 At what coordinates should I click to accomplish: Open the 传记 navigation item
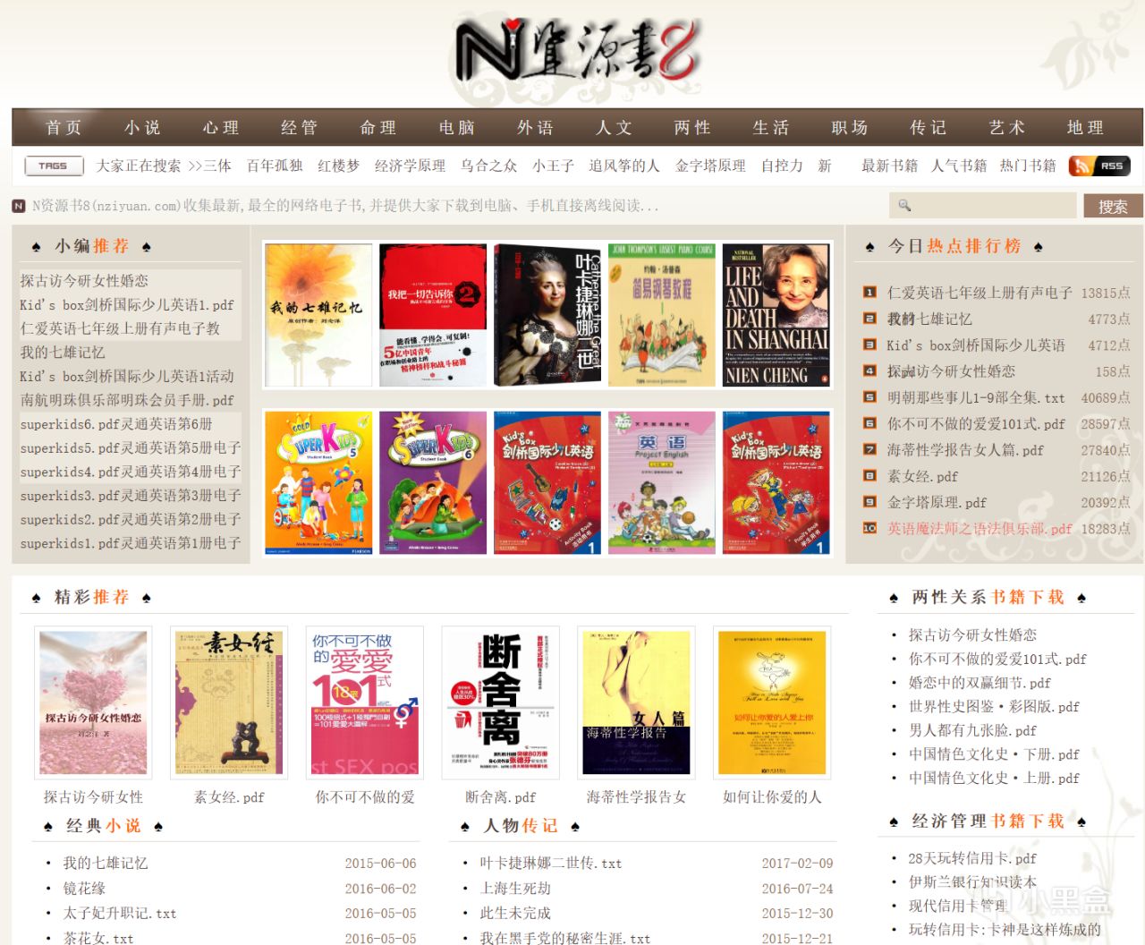tap(928, 128)
